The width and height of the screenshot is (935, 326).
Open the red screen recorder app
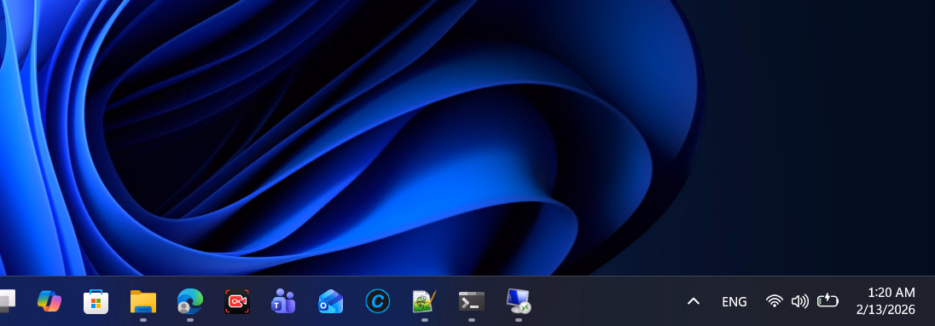pyautogui.click(x=236, y=301)
